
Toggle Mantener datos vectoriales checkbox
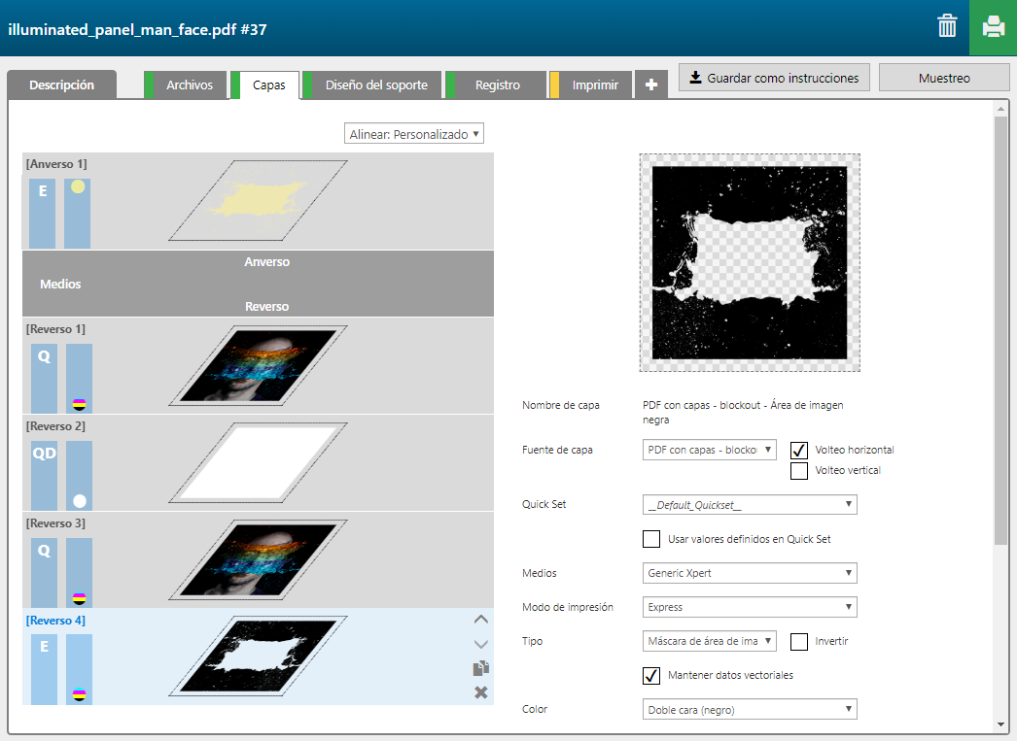[x=651, y=675]
